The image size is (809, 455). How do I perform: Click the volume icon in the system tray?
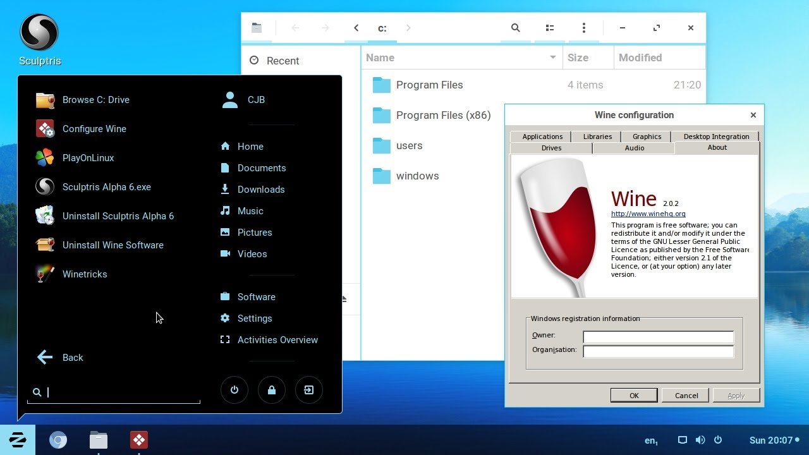click(700, 440)
